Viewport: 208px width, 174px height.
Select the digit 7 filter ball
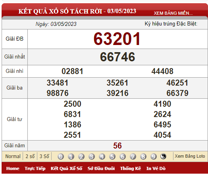point(133,156)
